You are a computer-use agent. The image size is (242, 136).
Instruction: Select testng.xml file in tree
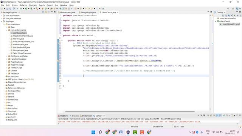(x=12, y=120)
